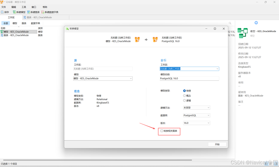Click the app icon in main title bar

tap(2, 2)
